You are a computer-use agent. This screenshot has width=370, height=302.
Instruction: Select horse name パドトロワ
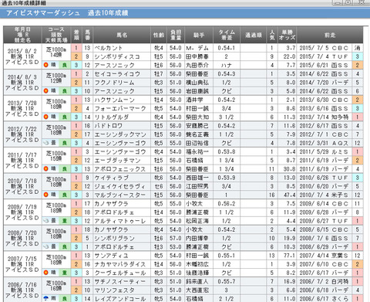(x=109, y=126)
